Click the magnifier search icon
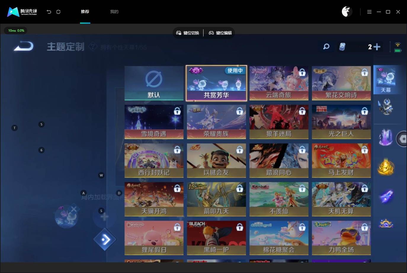This screenshot has width=407, height=273. coord(326,46)
